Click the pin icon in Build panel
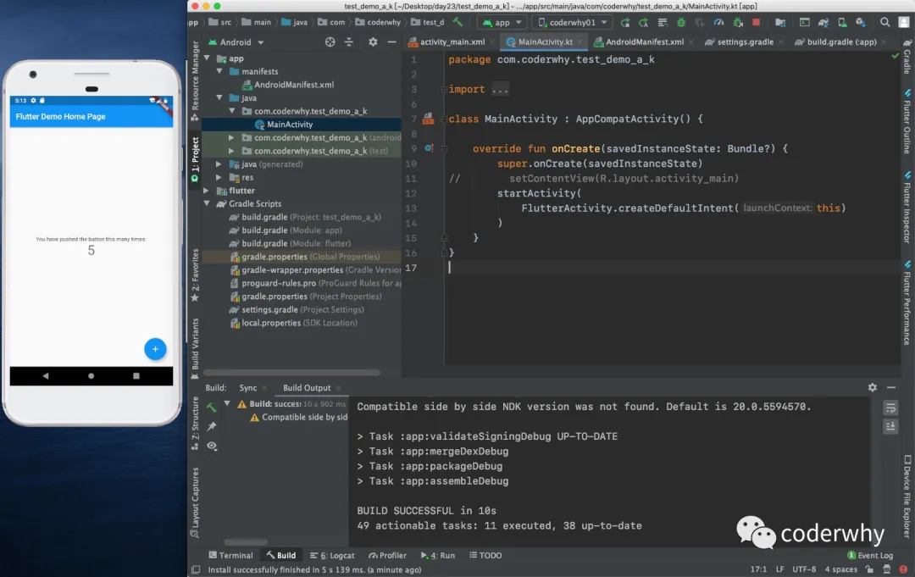This screenshot has height=577, width=915. 211,426
